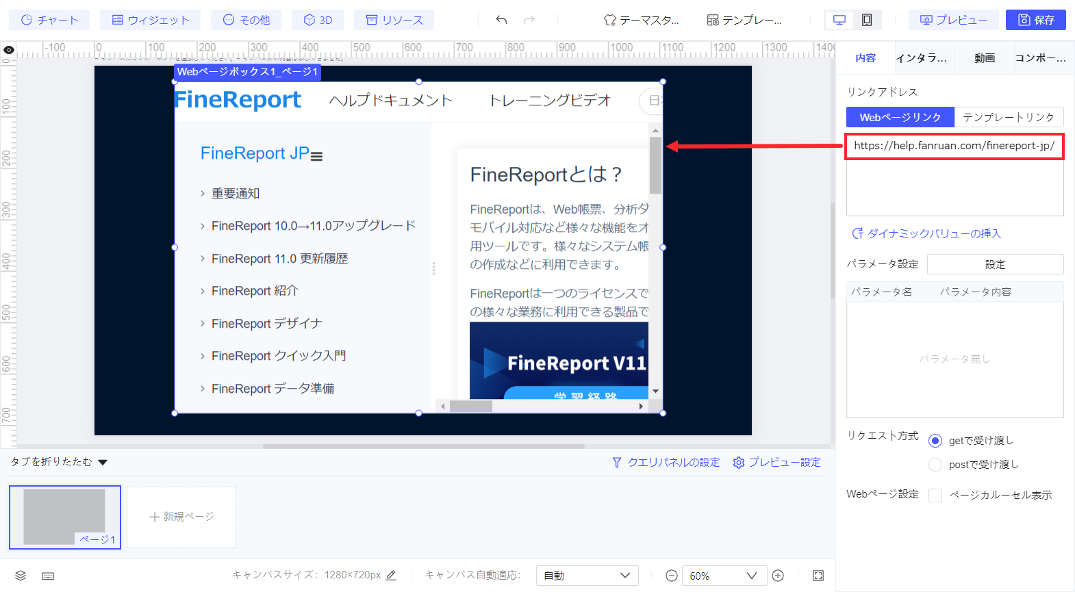Switch to the 動画 tab

(985, 58)
